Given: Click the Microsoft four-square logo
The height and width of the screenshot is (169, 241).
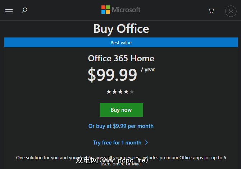Looking at the screenshot, I should pos(105,10).
